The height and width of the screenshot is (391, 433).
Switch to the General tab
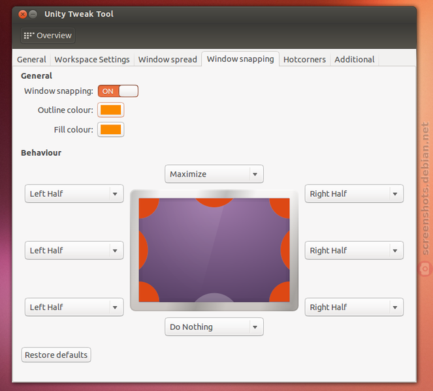31,59
